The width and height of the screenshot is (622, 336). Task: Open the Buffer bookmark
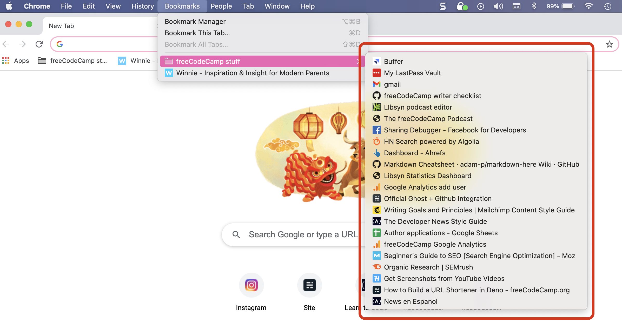tap(393, 62)
